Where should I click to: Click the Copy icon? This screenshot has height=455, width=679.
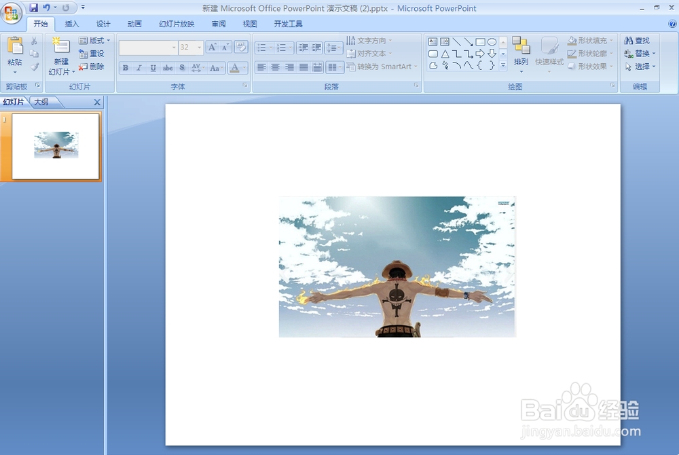coord(34,54)
